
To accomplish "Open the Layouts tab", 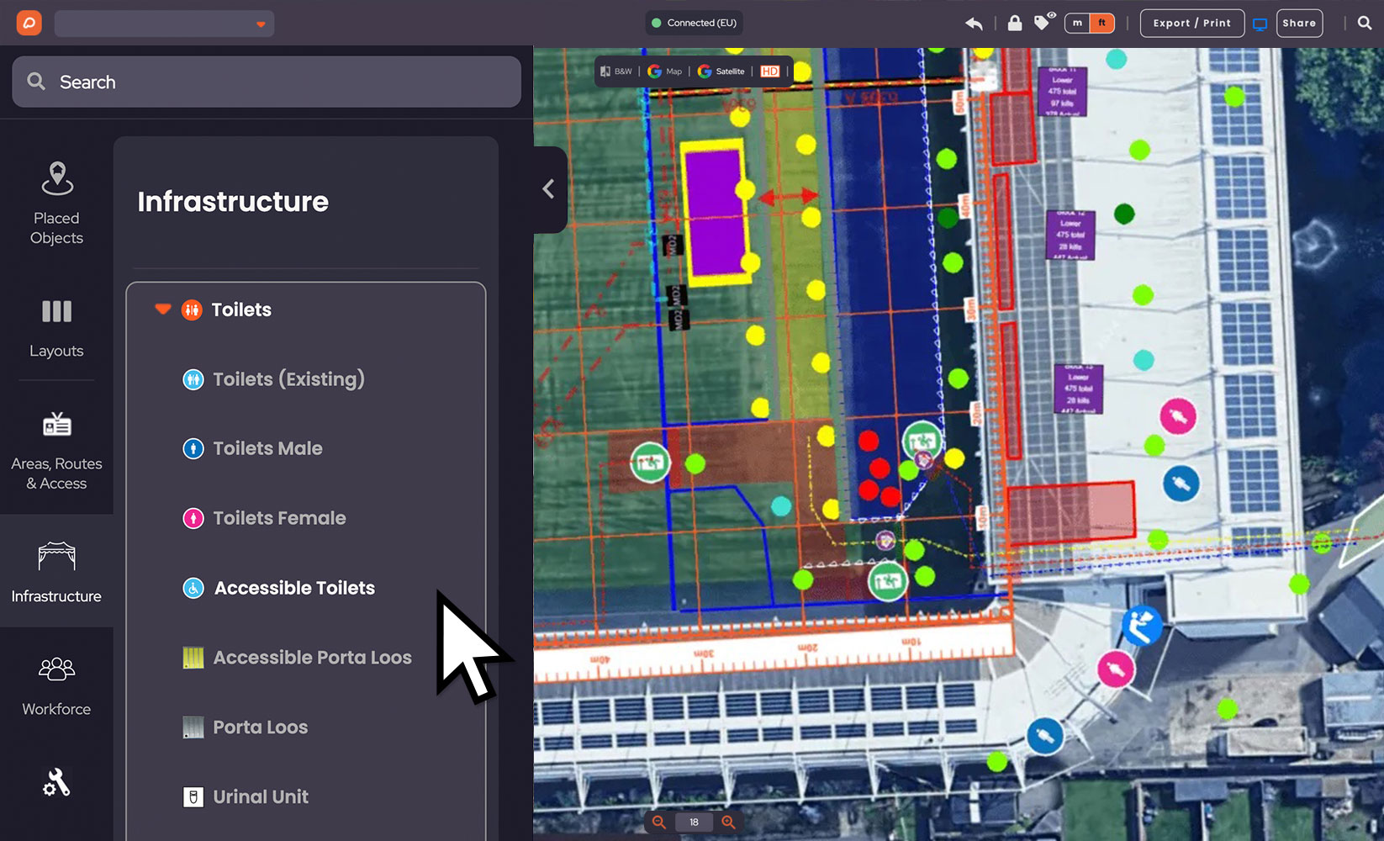I will pyautogui.click(x=56, y=328).
